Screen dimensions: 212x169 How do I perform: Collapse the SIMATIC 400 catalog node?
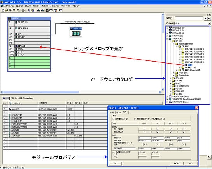click(x=167, y=38)
